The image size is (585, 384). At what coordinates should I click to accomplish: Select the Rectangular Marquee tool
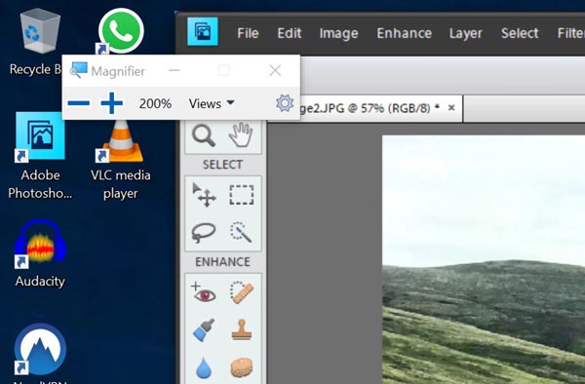[x=242, y=195]
